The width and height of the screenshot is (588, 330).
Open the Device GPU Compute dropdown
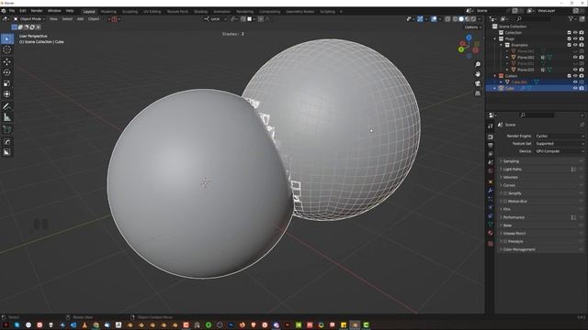pyautogui.click(x=560, y=151)
